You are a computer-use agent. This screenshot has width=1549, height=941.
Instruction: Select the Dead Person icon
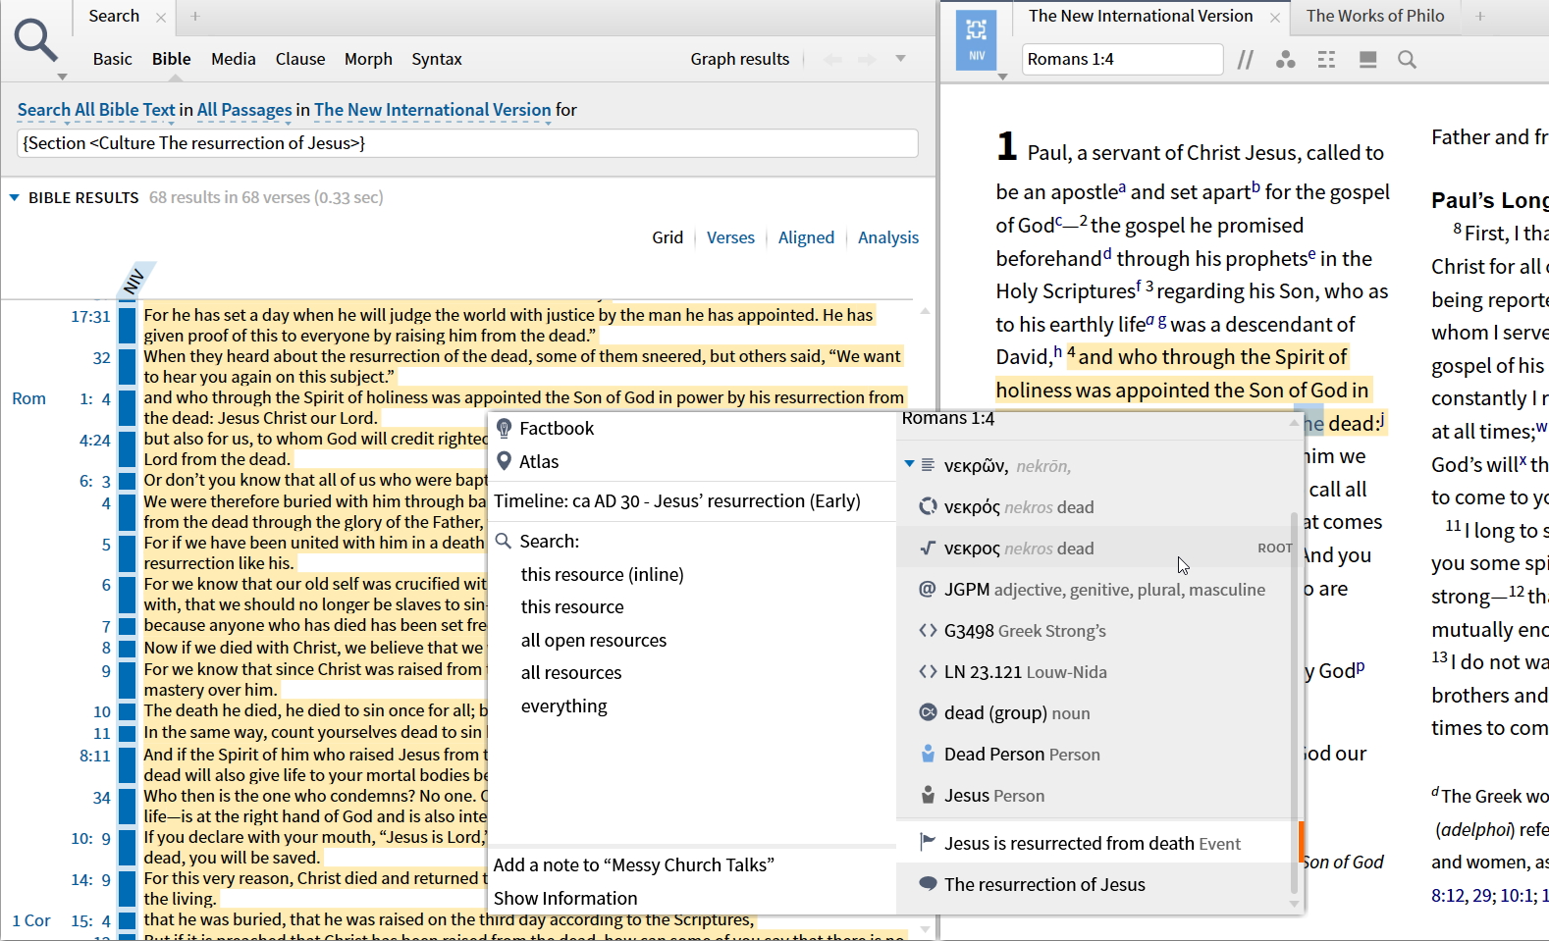(x=927, y=755)
